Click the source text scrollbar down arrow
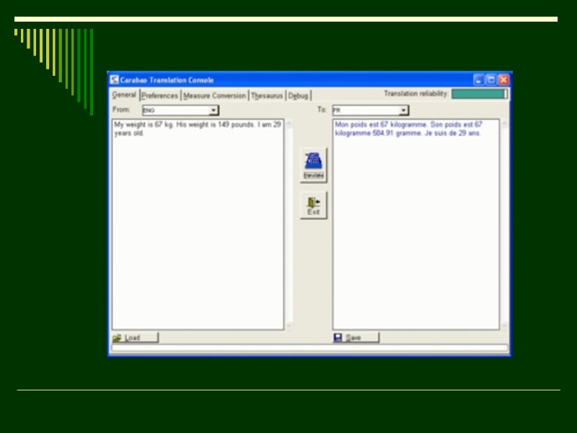577x433 pixels. [289, 325]
